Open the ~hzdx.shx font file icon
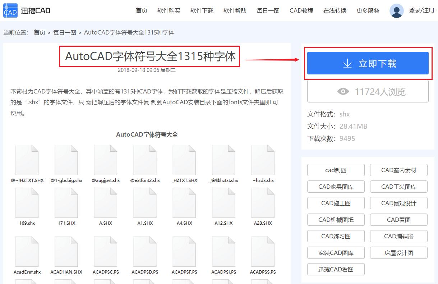The image size is (438, 284). pyautogui.click(x=263, y=160)
